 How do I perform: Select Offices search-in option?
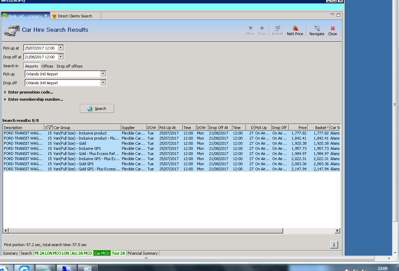48,66
